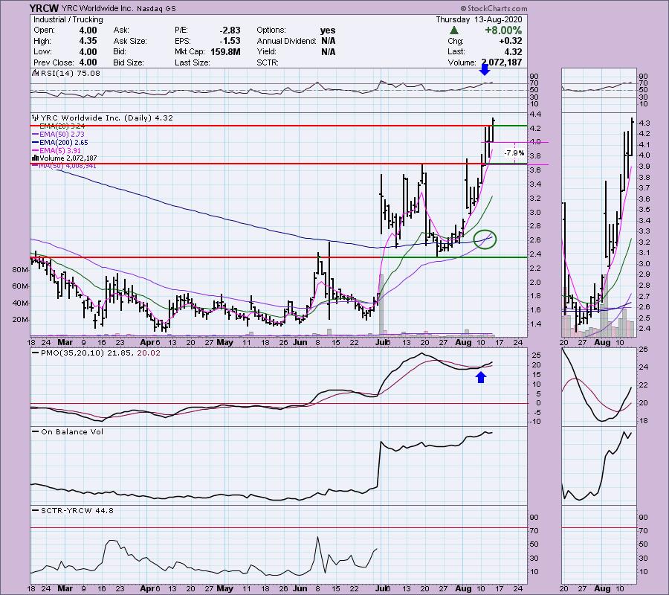Click the High value '4.35'

(88, 41)
